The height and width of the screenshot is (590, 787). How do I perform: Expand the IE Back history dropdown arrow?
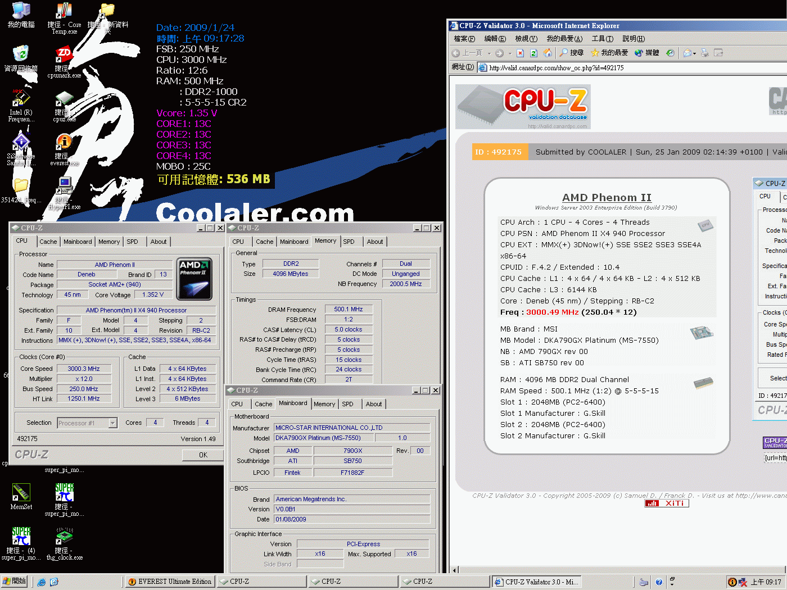489,53
